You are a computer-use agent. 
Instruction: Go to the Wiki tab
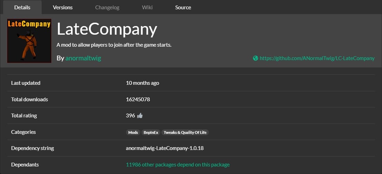click(x=147, y=7)
